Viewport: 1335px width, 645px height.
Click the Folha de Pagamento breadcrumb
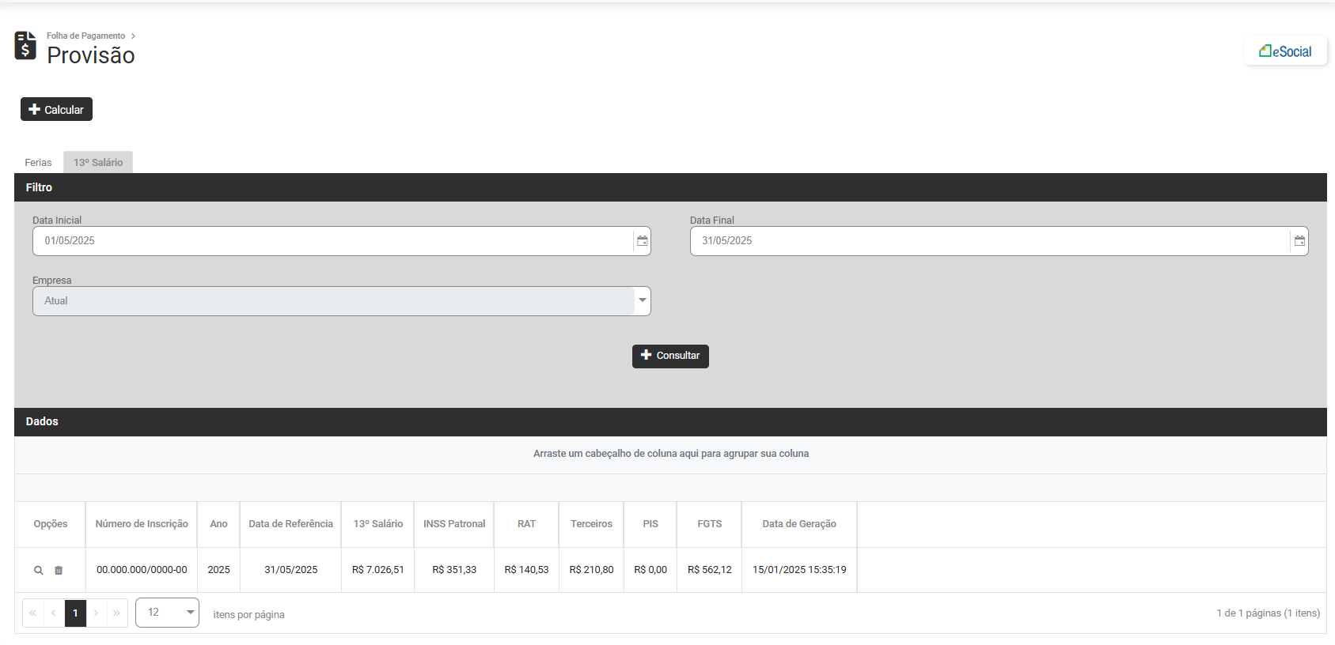(x=85, y=36)
